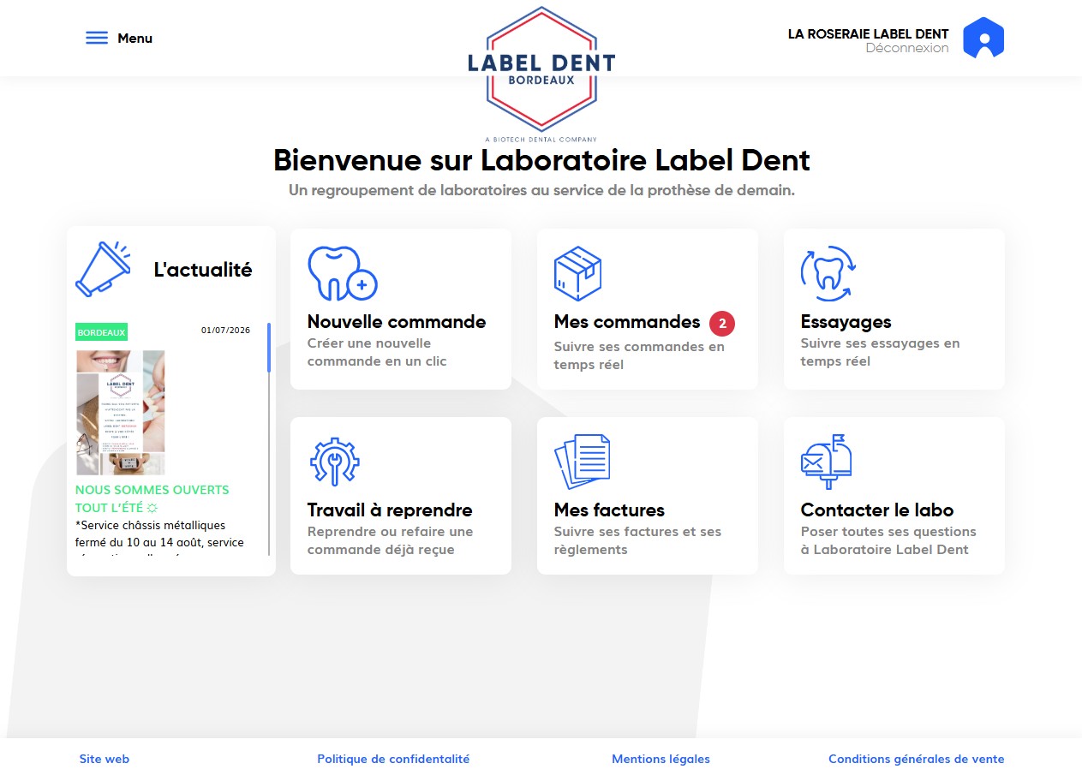
Task: Click the rotating tooth Essayages icon
Action: 828,273
